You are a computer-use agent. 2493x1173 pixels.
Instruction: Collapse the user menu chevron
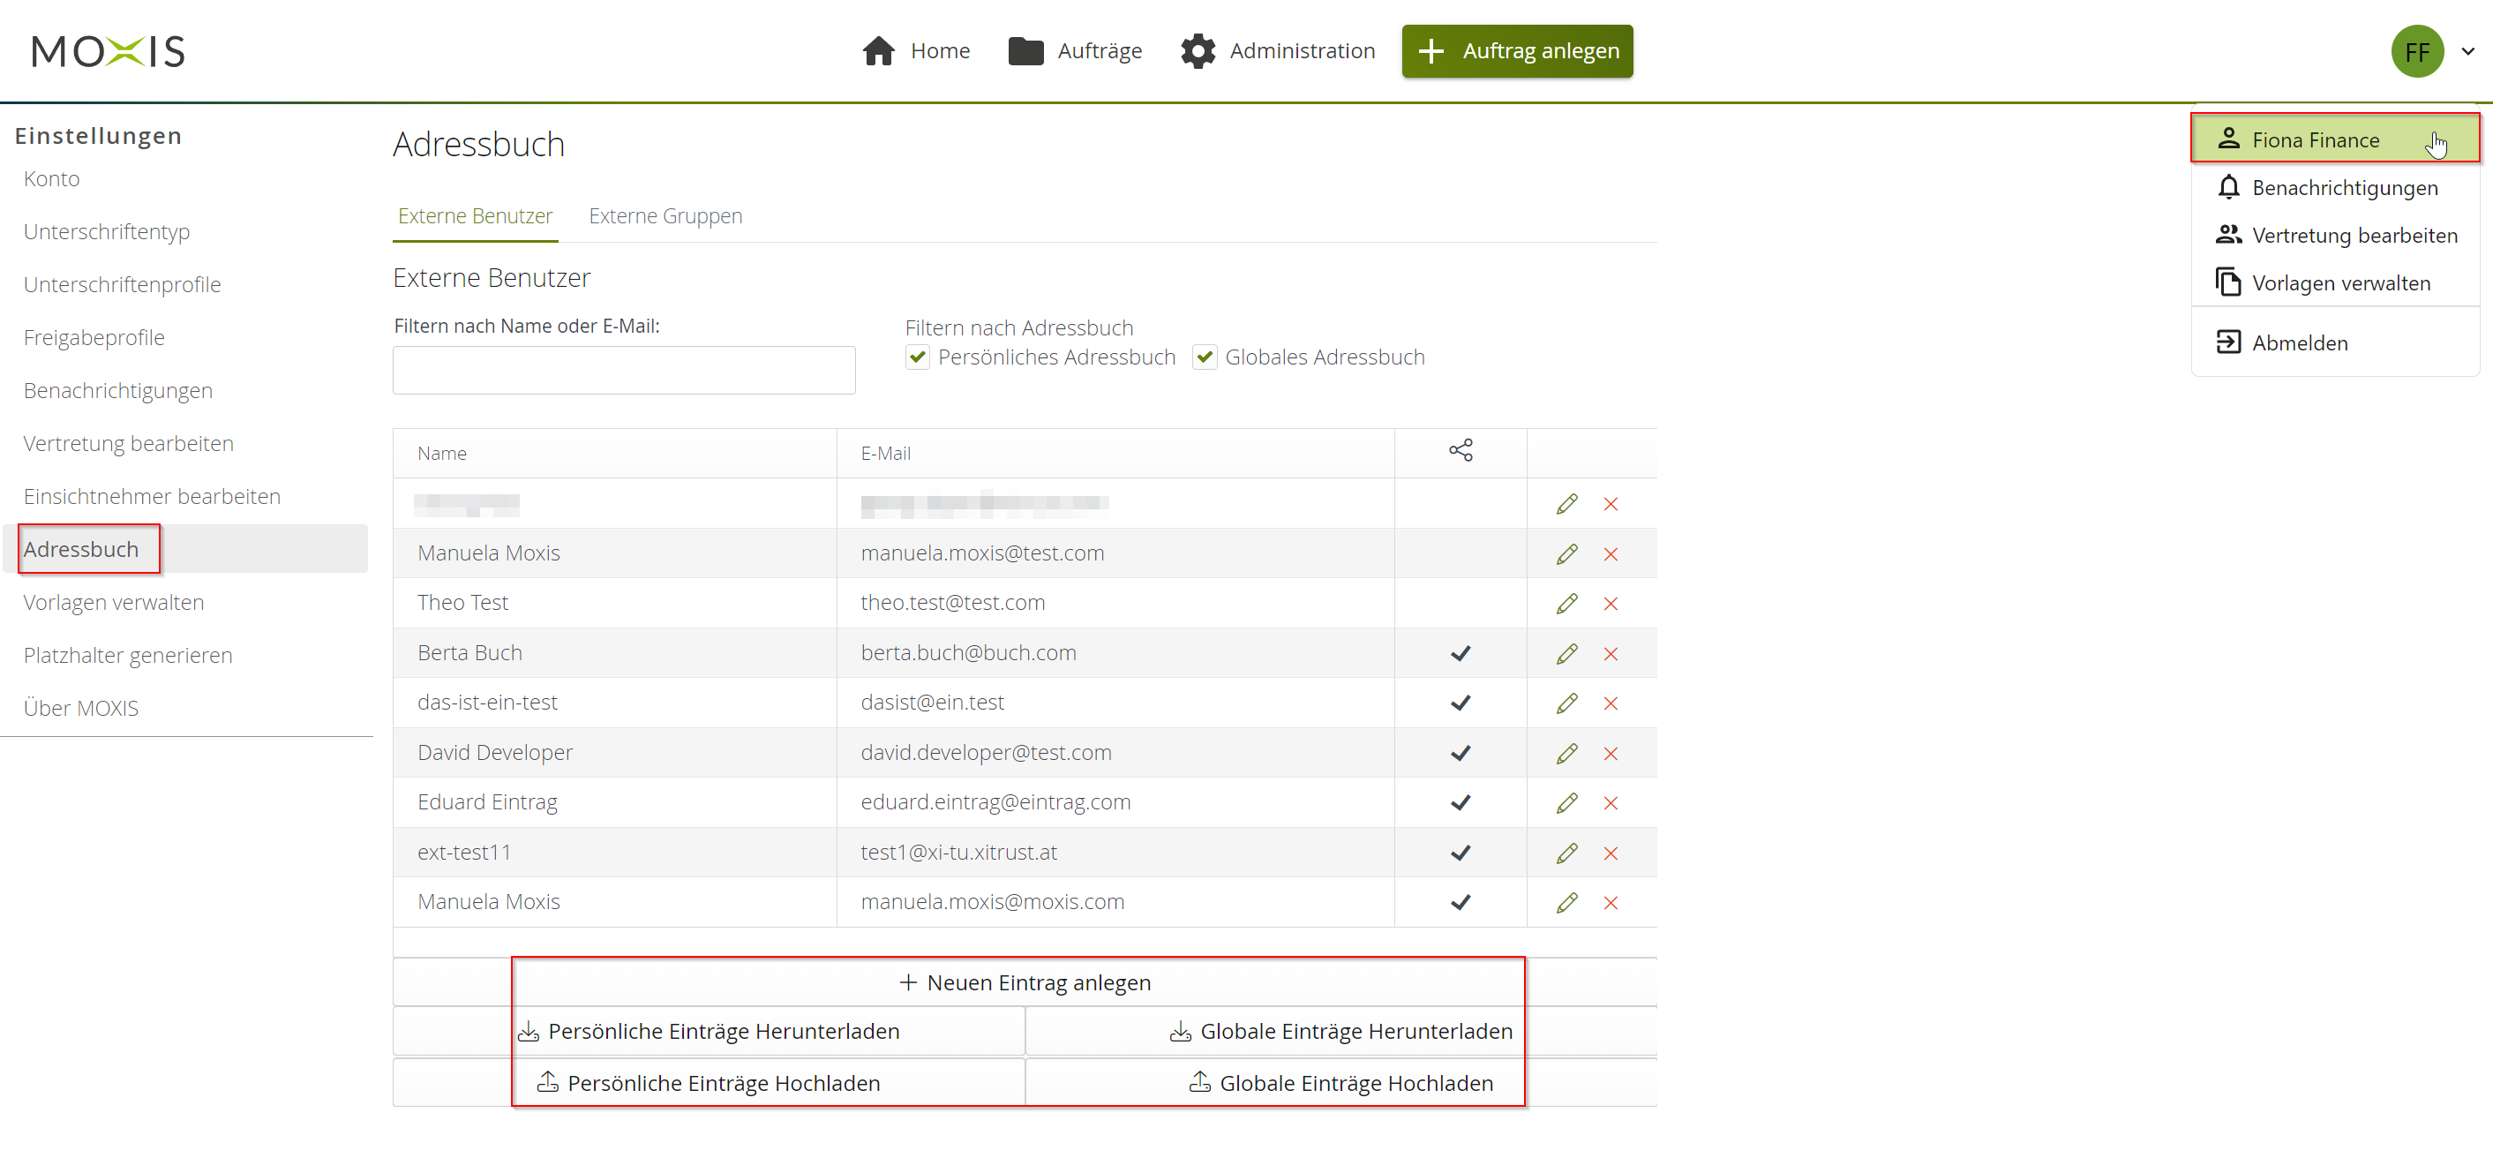(2467, 51)
